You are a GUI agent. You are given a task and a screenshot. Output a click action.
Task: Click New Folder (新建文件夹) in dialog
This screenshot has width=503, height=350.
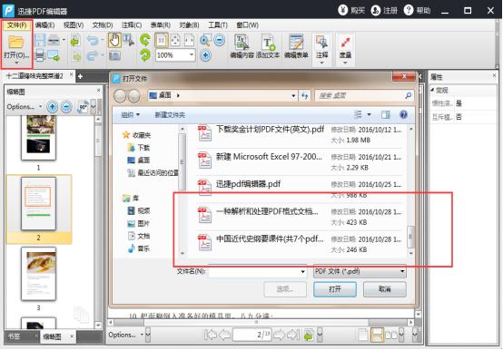[x=170, y=114]
